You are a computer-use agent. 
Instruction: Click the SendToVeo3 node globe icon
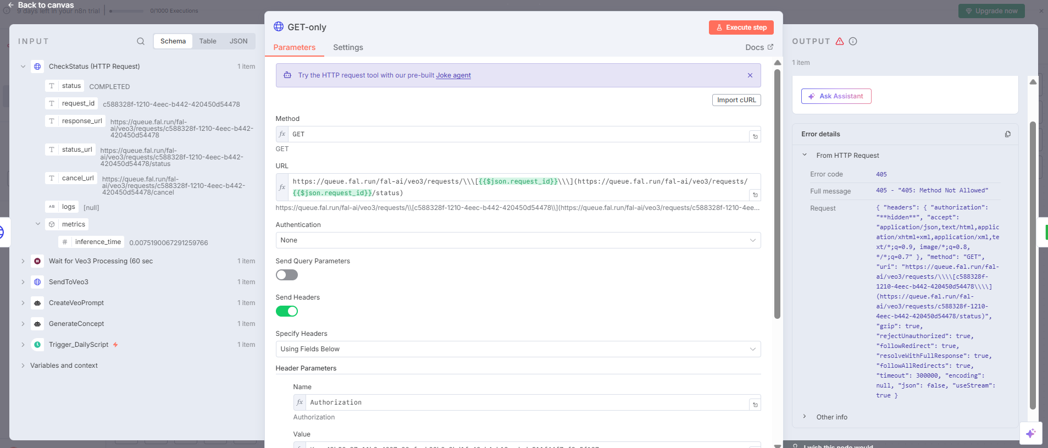[37, 282]
